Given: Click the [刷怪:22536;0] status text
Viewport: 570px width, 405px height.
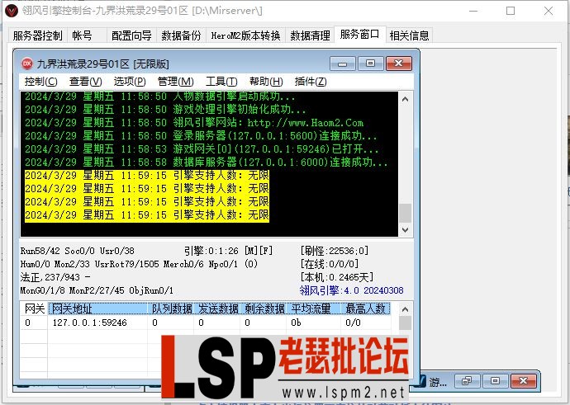Looking at the screenshot, I should click(334, 251).
